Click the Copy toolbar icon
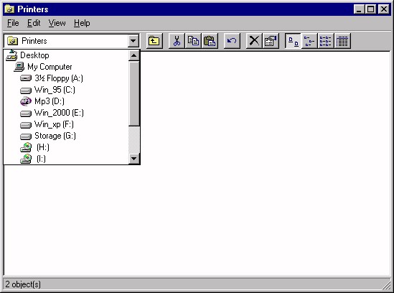This screenshot has height=293, width=394. pos(193,41)
